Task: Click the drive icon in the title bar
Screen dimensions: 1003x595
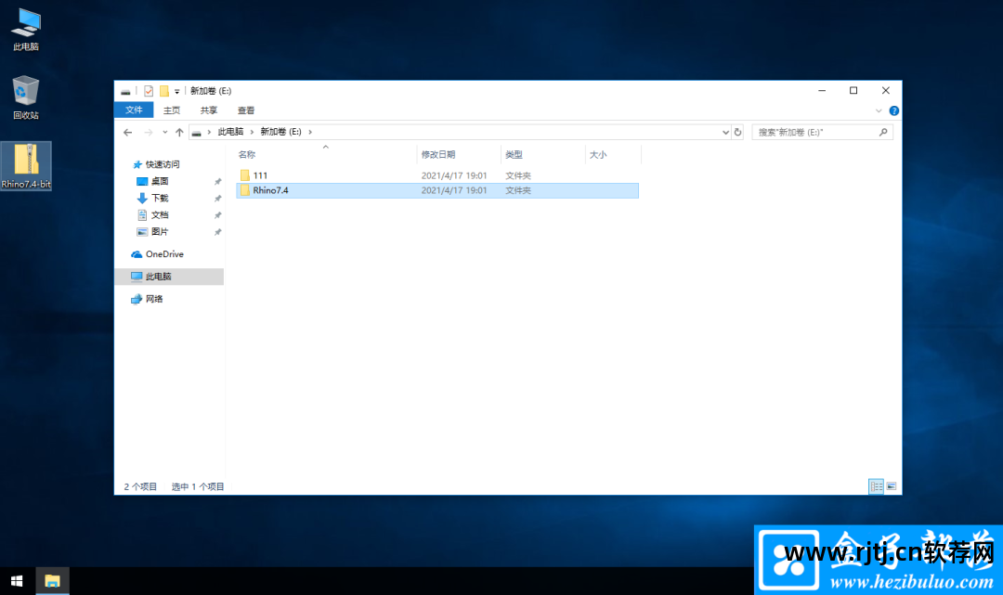Action: click(x=125, y=91)
